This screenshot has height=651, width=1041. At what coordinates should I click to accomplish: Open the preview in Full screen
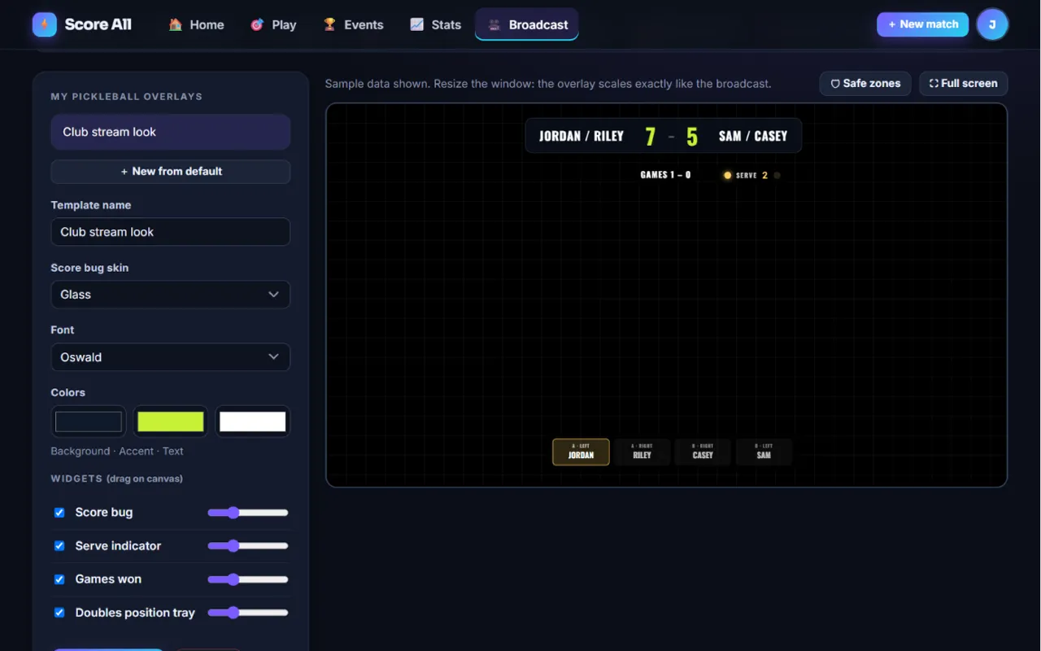click(x=964, y=83)
